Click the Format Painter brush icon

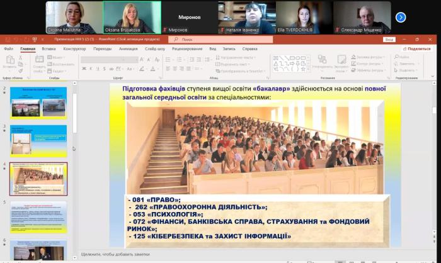click(x=22, y=70)
